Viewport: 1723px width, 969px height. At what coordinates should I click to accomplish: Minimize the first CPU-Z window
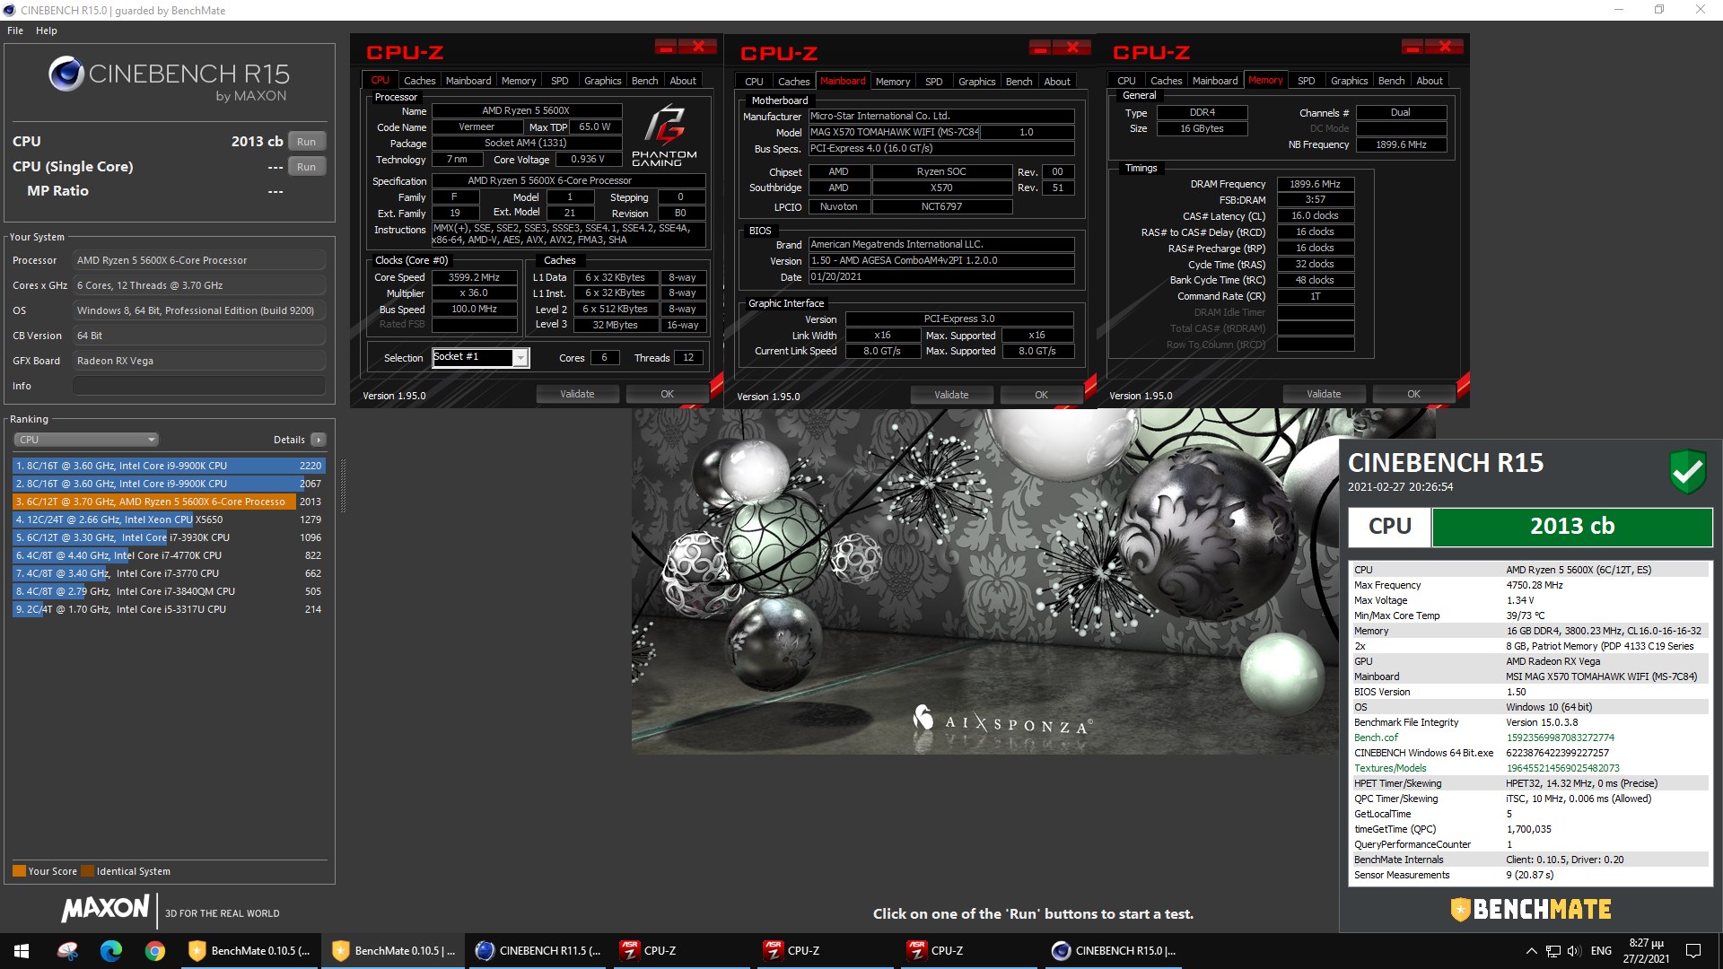tap(666, 47)
